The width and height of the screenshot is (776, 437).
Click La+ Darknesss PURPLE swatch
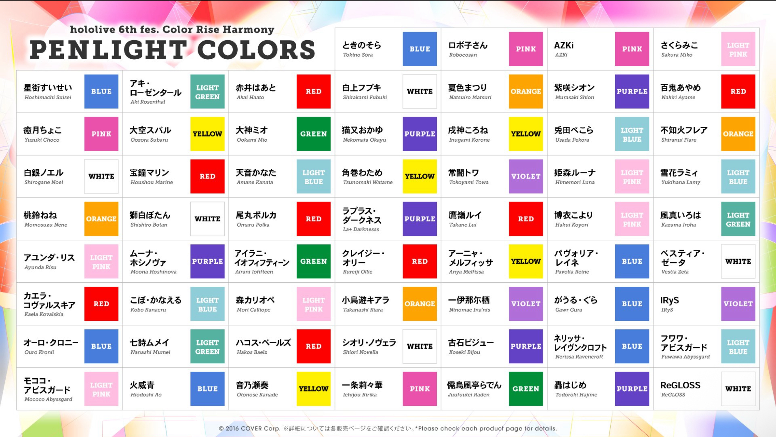(420, 219)
